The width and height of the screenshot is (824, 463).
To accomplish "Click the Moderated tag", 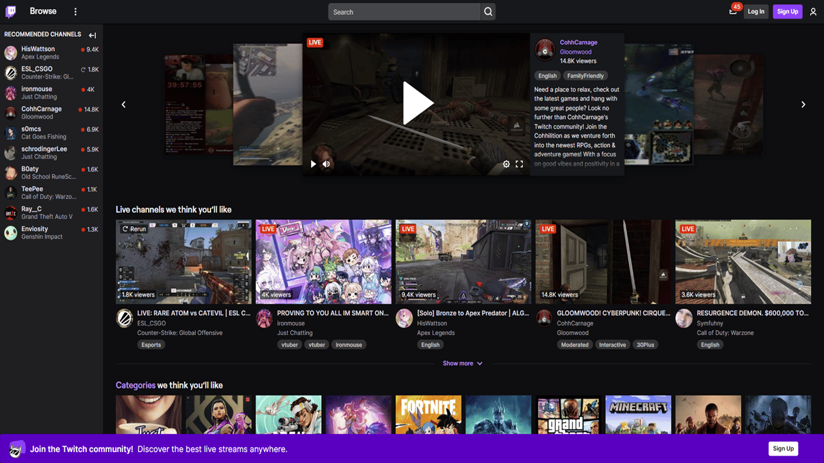I will (575, 345).
